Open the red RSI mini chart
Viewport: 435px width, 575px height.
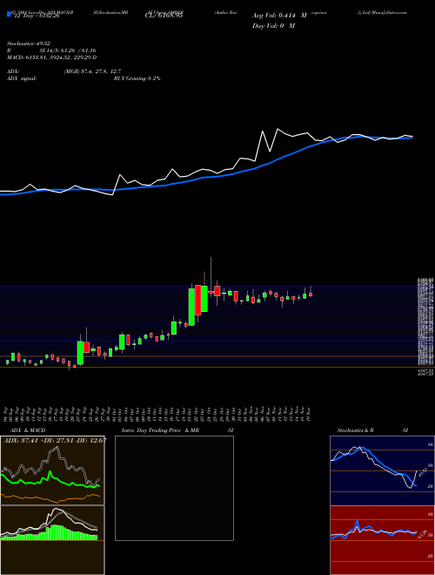382,540
